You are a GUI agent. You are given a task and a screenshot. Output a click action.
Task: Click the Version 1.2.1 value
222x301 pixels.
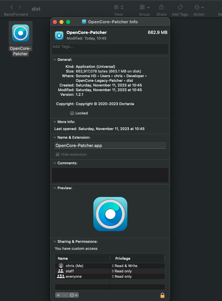coord(79,94)
